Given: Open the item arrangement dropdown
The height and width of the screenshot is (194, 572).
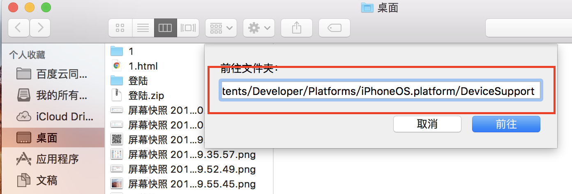Looking at the screenshot, I should [x=221, y=28].
